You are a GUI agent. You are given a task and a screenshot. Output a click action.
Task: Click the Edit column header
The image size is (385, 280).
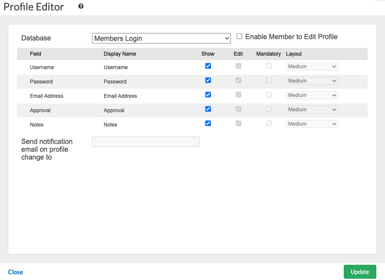point(238,53)
